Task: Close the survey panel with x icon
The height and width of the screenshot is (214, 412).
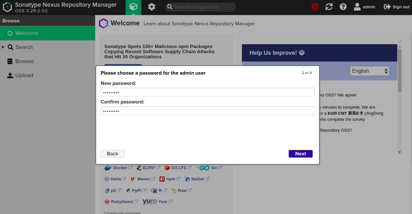Action: (x=400, y=41)
